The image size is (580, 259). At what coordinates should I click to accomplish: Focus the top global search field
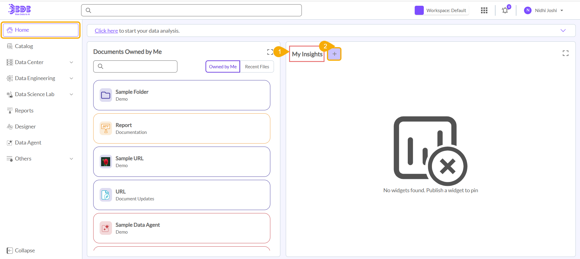[x=191, y=10]
